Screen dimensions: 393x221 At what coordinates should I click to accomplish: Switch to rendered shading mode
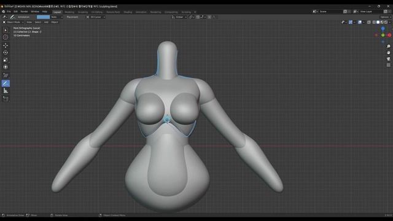[386, 22]
